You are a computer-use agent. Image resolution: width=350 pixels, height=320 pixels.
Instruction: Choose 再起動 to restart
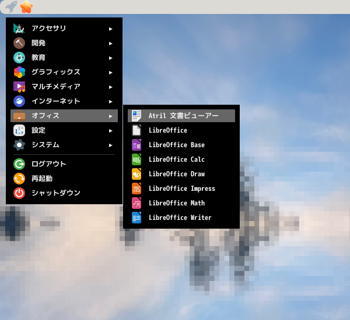(x=64, y=179)
